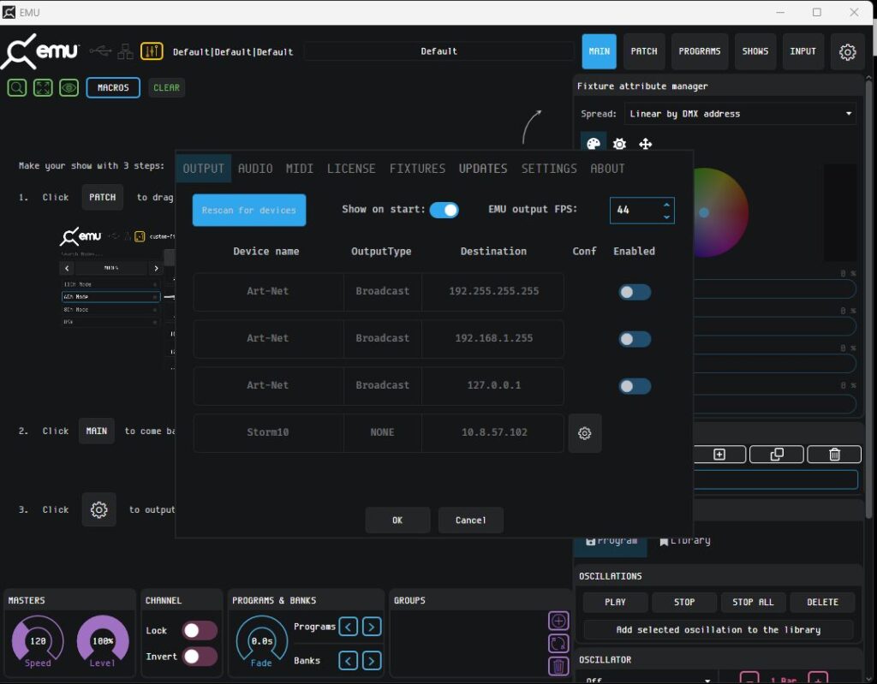Screen dimensions: 877x684
Task: Switch to the AUDIO settings tab
Action: click(x=255, y=169)
